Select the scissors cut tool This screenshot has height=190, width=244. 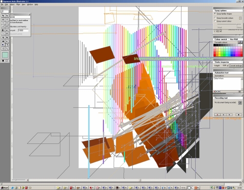click(7, 41)
